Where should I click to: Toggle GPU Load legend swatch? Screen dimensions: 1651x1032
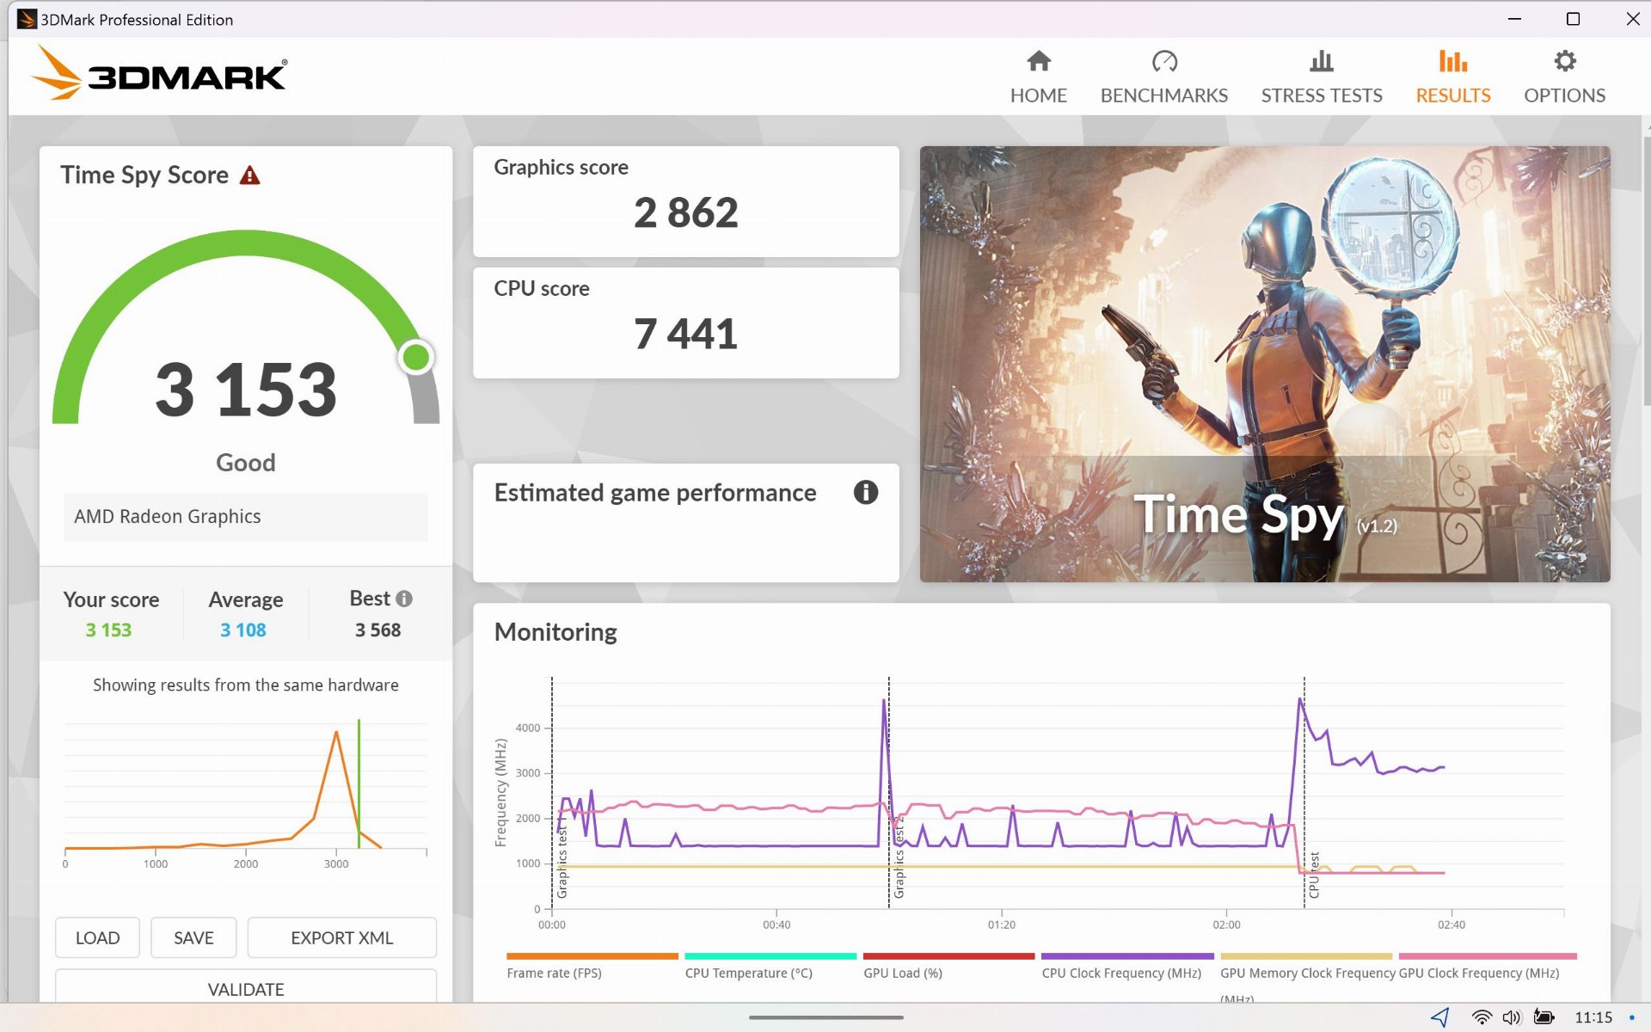[x=948, y=956]
